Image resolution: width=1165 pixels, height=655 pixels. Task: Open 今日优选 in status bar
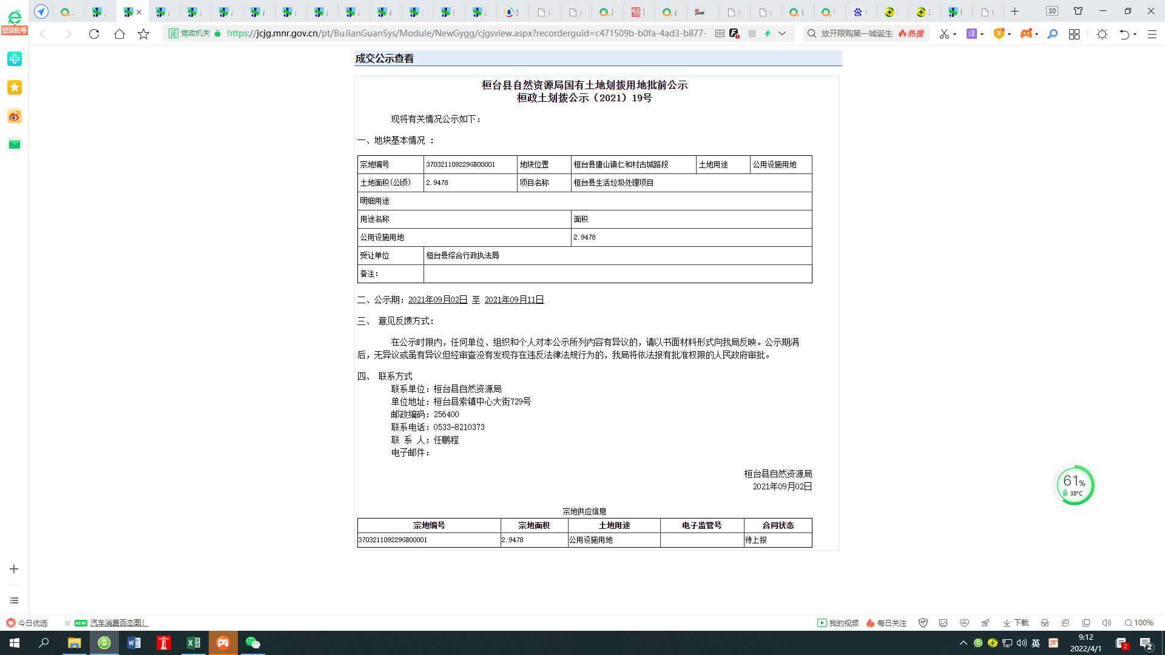click(x=27, y=623)
